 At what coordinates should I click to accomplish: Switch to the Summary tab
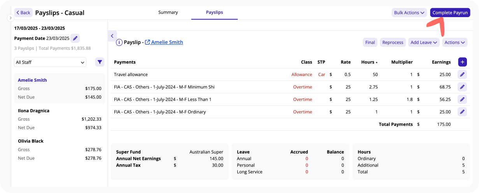click(x=168, y=12)
